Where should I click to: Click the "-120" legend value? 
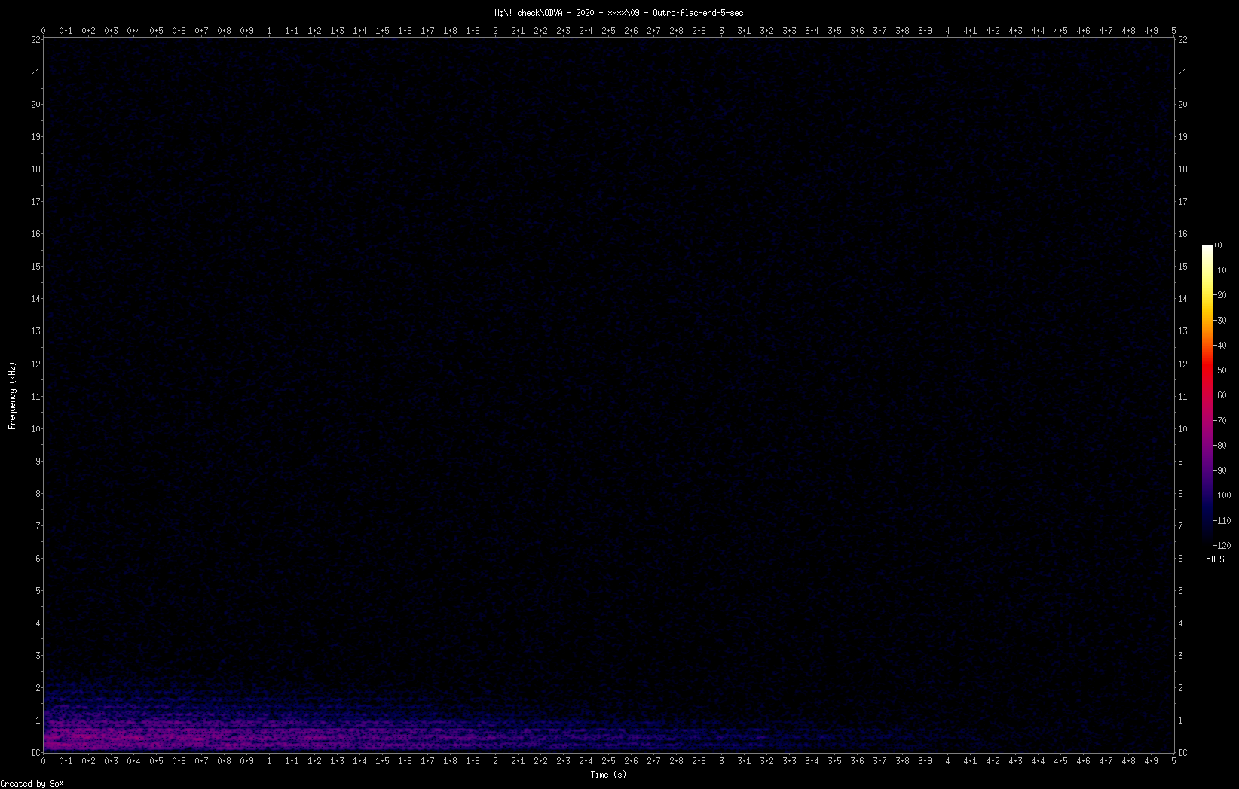pyautogui.click(x=1222, y=546)
